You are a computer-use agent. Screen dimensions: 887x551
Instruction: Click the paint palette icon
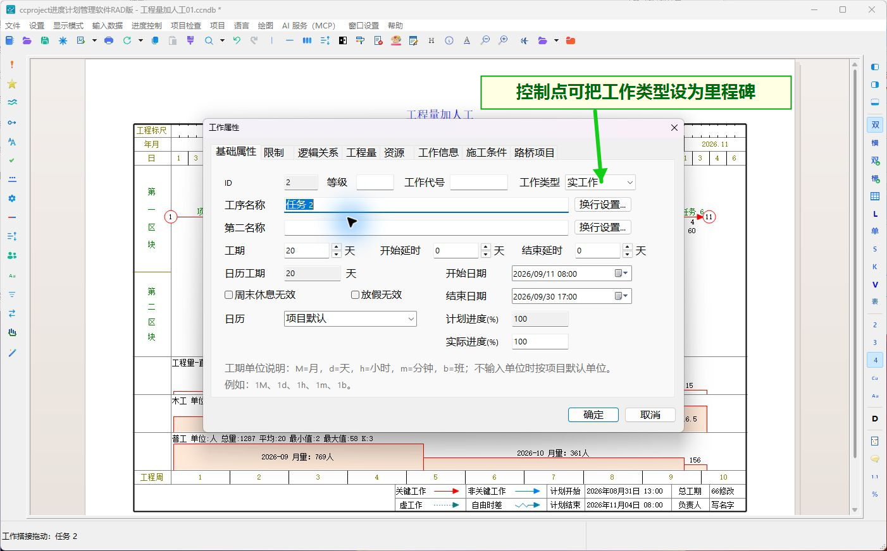tap(396, 40)
